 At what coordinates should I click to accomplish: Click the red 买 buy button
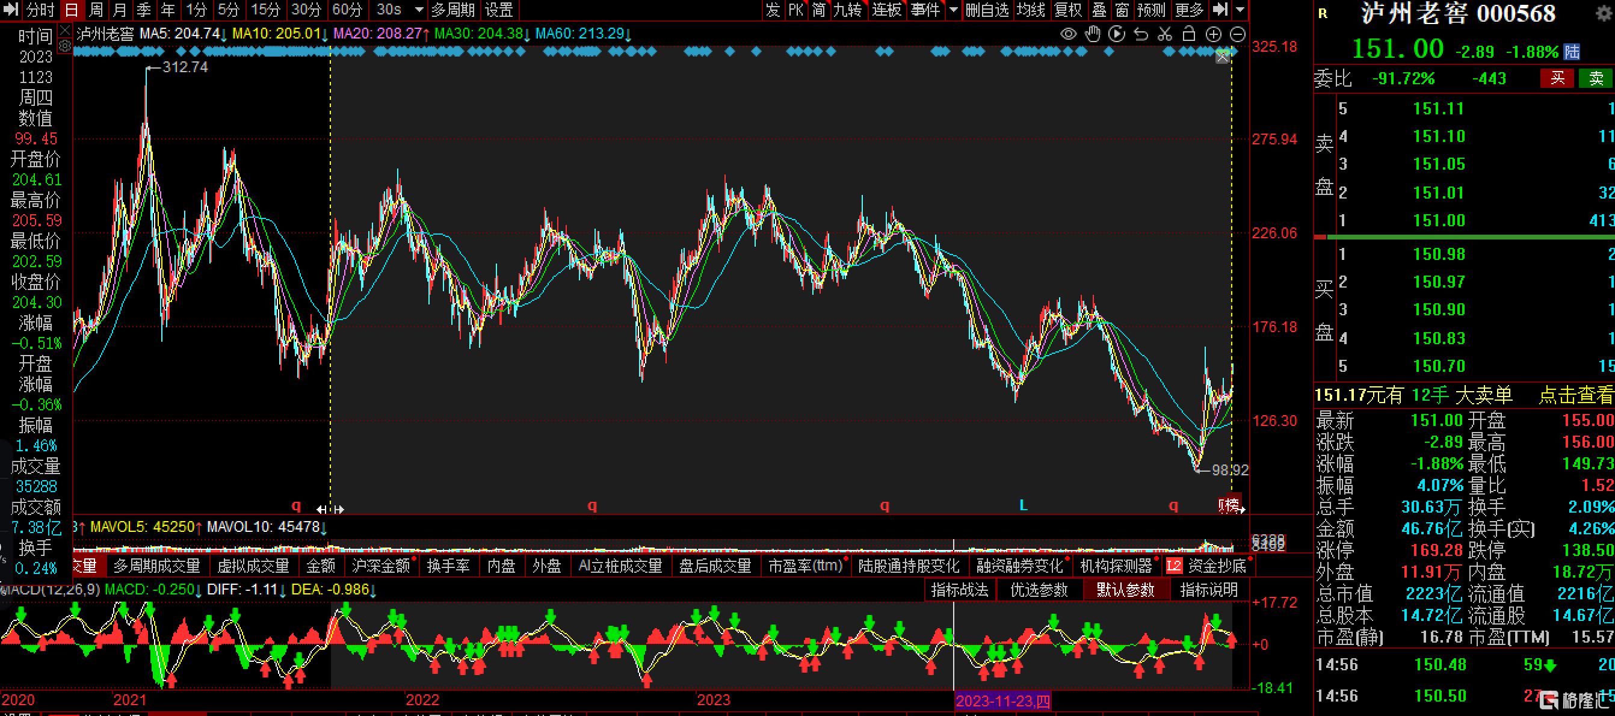click(1557, 78)
